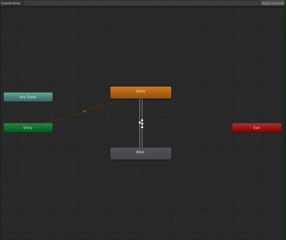Select the triple-arrow Blink to Stare transition

(142, 123)
